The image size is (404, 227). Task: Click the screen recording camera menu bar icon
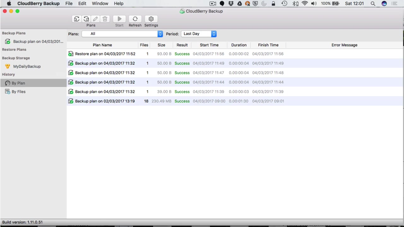[x=213, y=3]
